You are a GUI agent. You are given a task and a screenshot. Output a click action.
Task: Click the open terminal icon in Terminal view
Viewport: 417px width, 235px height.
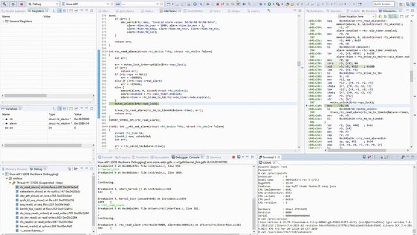(364, 157)
